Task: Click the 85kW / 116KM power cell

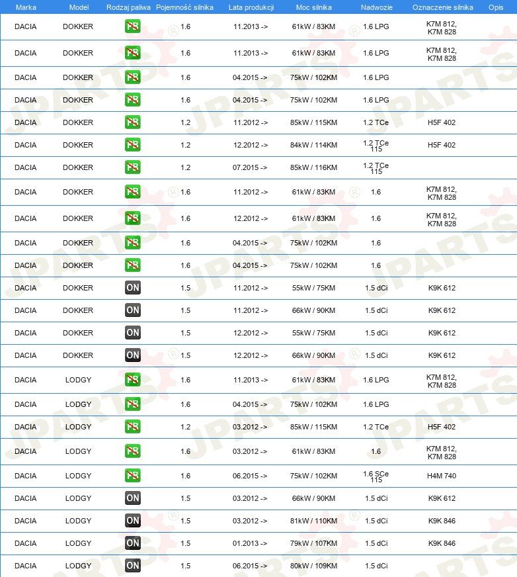Action: [313, 167]
